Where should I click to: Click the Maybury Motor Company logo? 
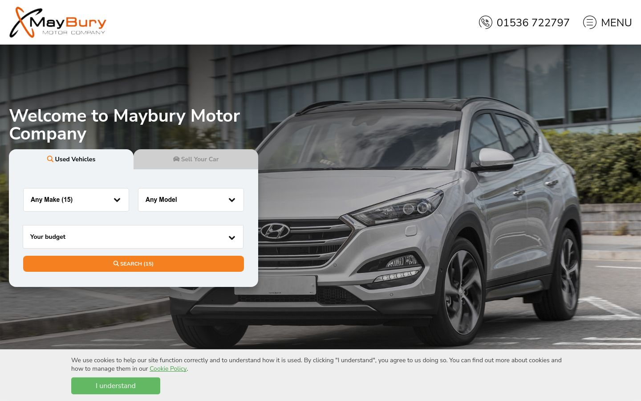pyautogui.click(x=58, y=22)
